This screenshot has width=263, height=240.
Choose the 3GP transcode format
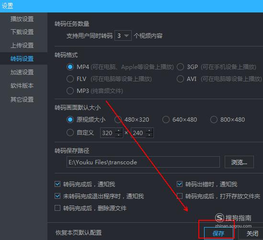coord(180,67)
